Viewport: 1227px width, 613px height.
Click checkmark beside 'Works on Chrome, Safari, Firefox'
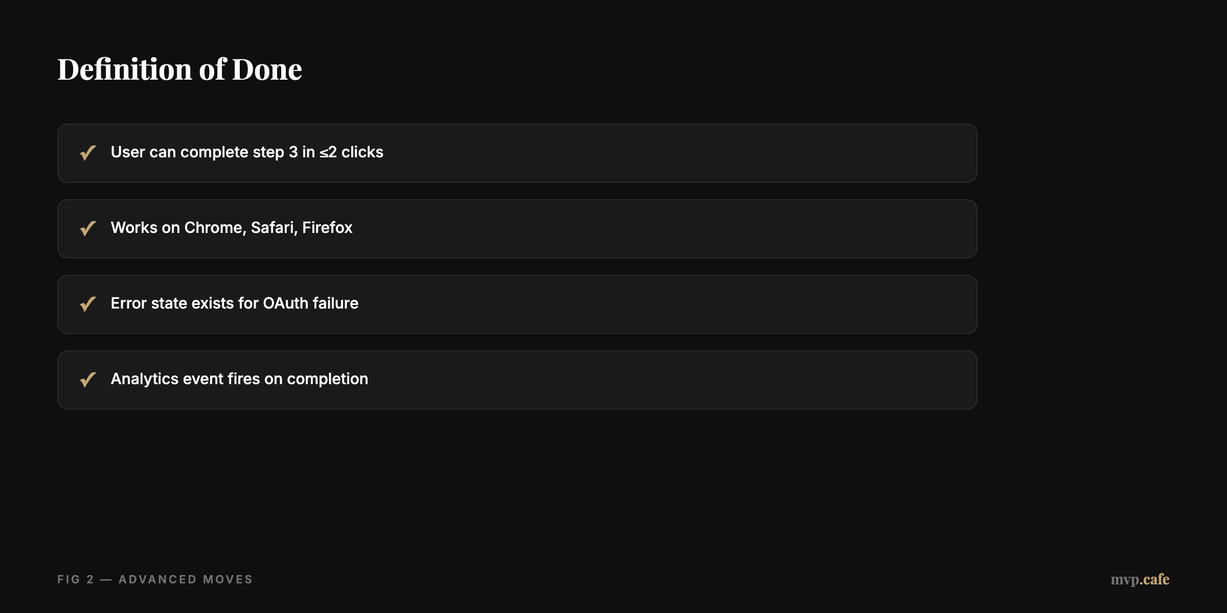click(88, 228)
